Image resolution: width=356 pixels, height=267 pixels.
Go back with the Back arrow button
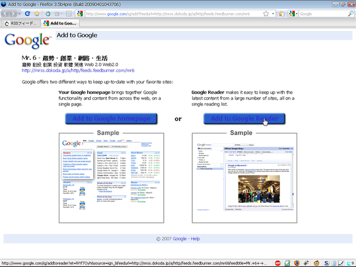pyautogui.click(x=5, y=14)
